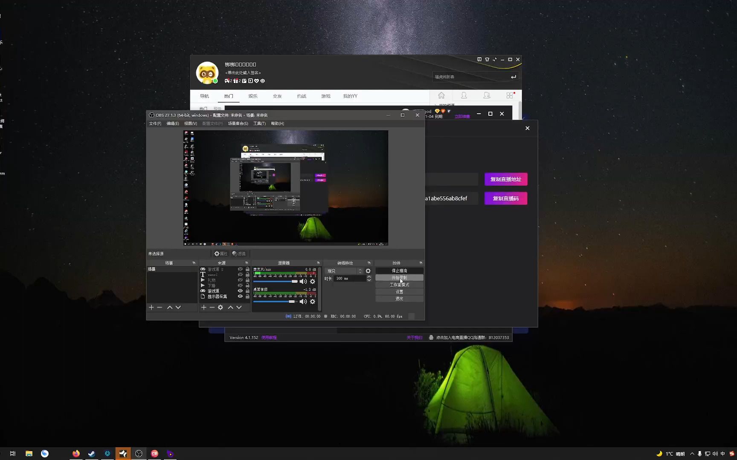Toggle lock on 显示器采集 source
This screenshot has height=460, width=737.
point(247,296)
